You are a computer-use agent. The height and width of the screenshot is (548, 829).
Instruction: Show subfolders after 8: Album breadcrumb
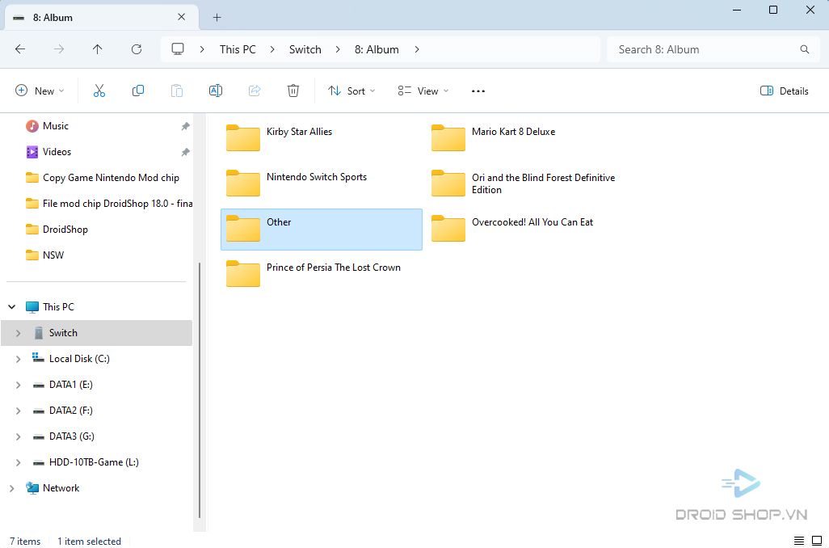click(x=417, y=49)
